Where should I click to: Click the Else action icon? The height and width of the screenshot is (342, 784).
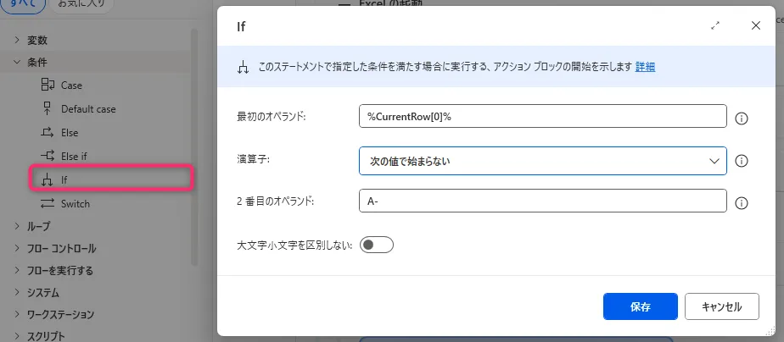[x=48, y=133]
